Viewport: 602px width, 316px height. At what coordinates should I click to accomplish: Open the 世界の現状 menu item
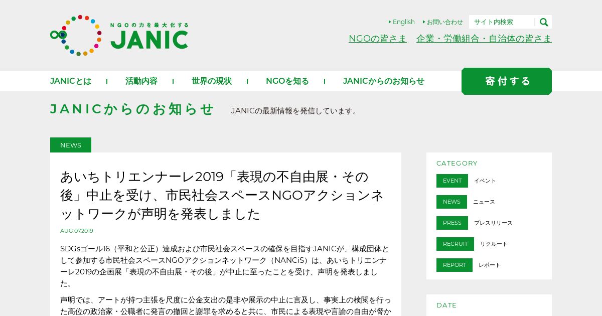tap(212, 81)
